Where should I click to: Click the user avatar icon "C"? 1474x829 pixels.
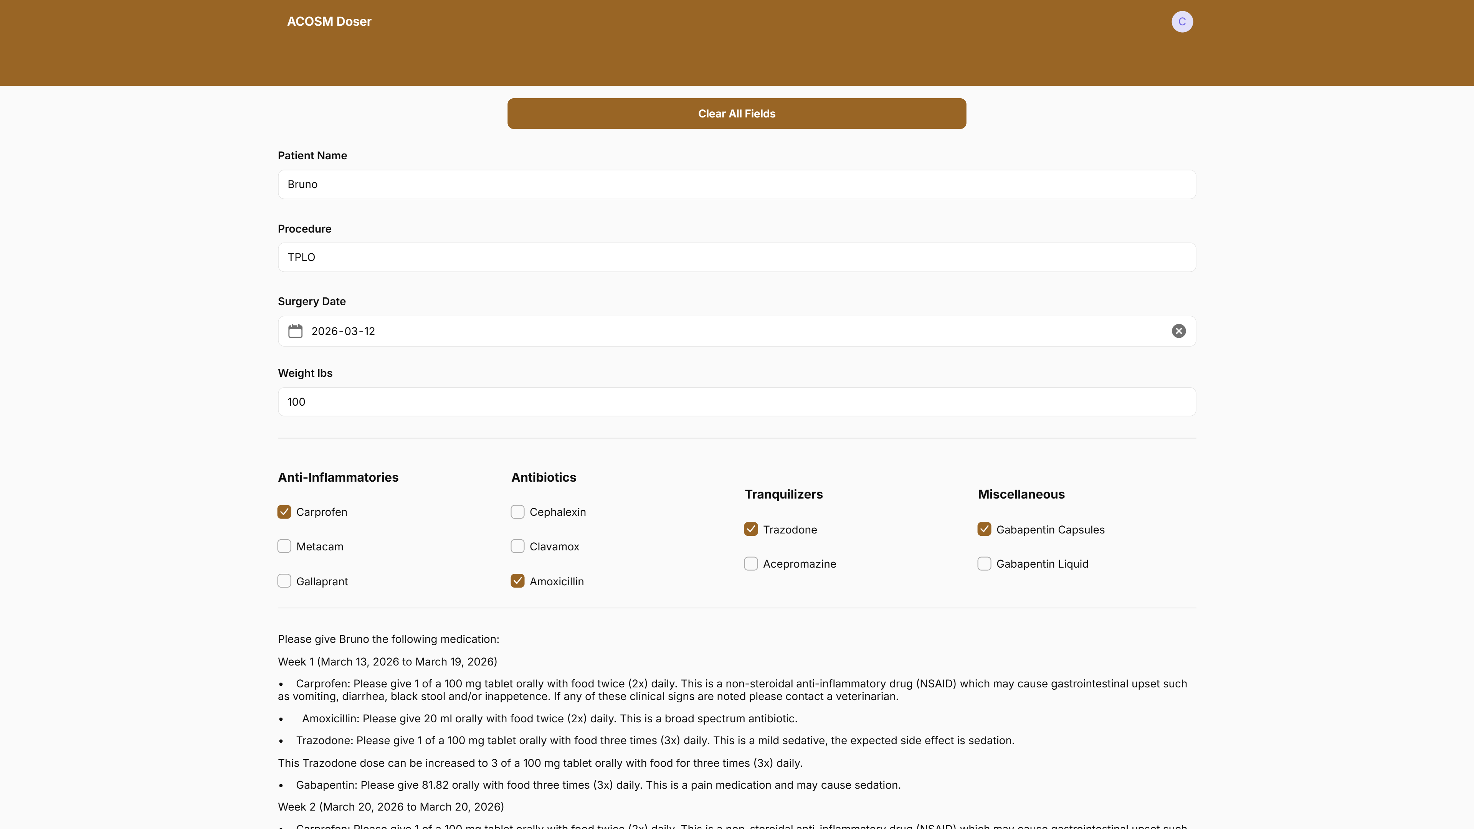pos(1182,22)
